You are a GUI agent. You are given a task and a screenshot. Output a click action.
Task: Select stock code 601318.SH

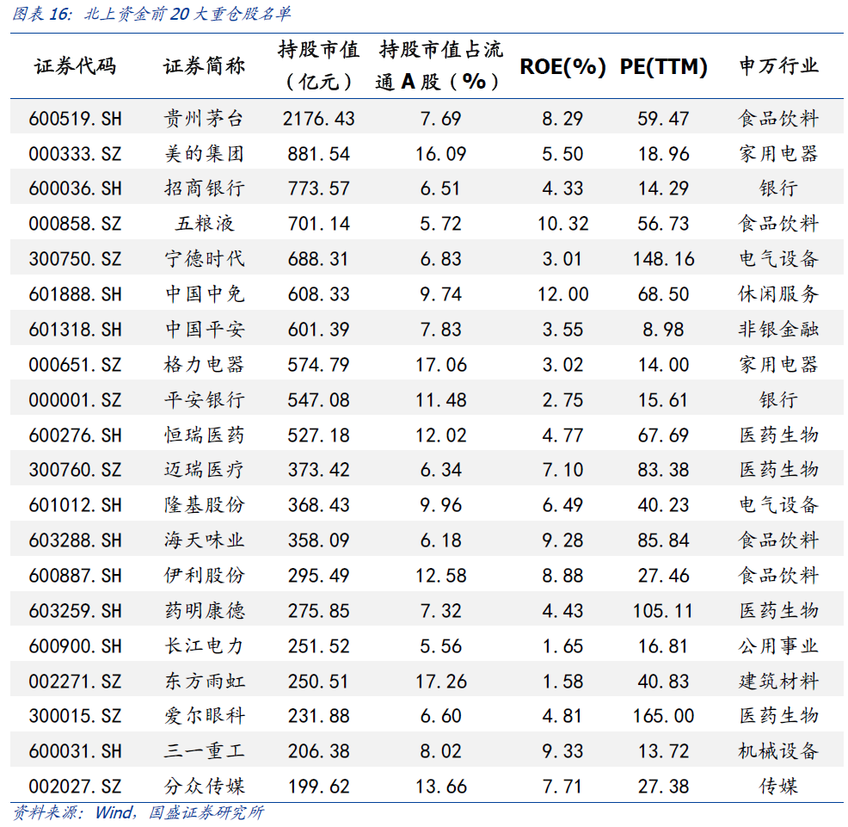click(x=75, y=329)
